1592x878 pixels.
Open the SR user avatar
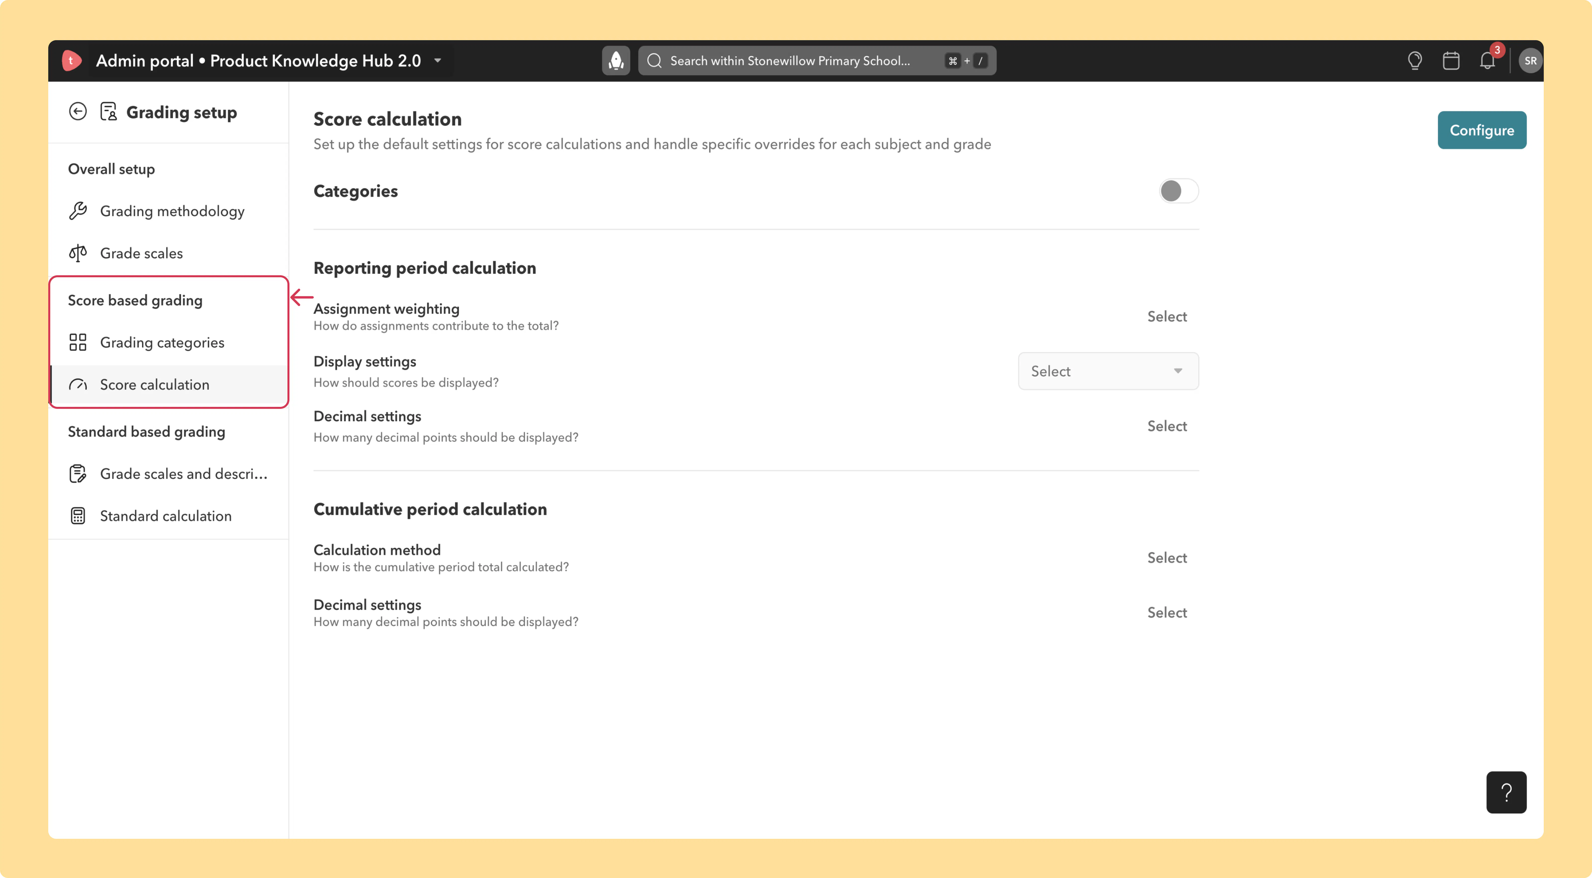click(1530, 61)
